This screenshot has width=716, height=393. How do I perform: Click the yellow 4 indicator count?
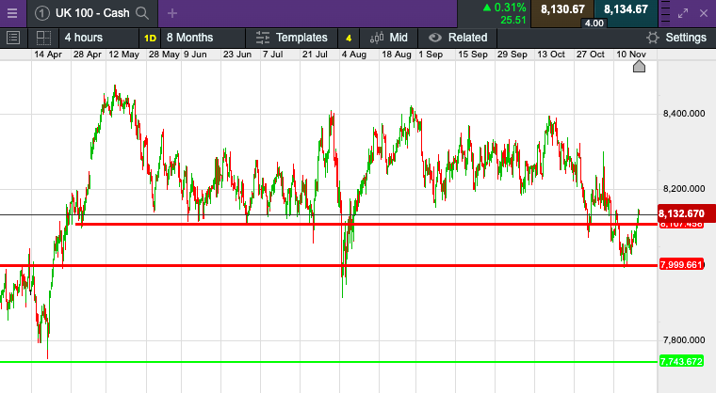click(x=349, y=38)
